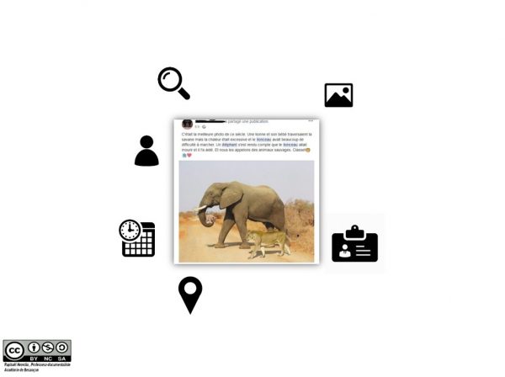
Task: Click the poster's profile avatar
Action: point(187,124)
